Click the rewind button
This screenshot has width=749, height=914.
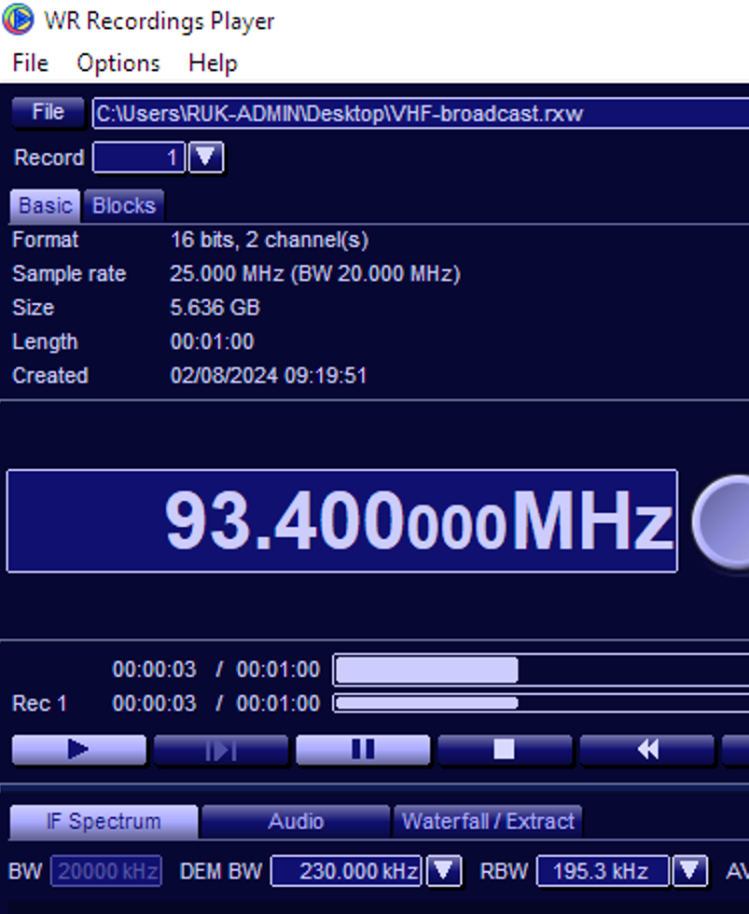click(x=646, y=750)
